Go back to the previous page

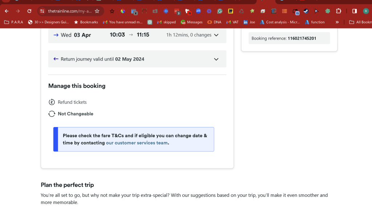point(7,11)
